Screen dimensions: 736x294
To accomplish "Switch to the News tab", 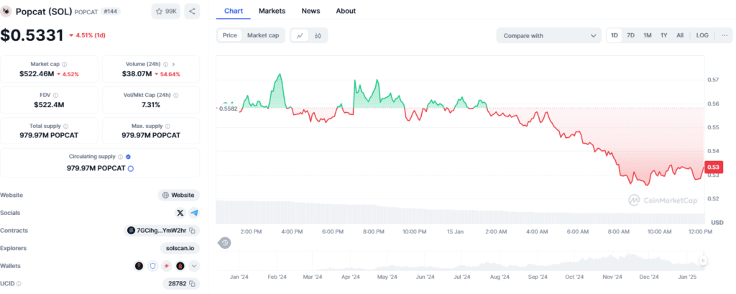I will (310, 11).
